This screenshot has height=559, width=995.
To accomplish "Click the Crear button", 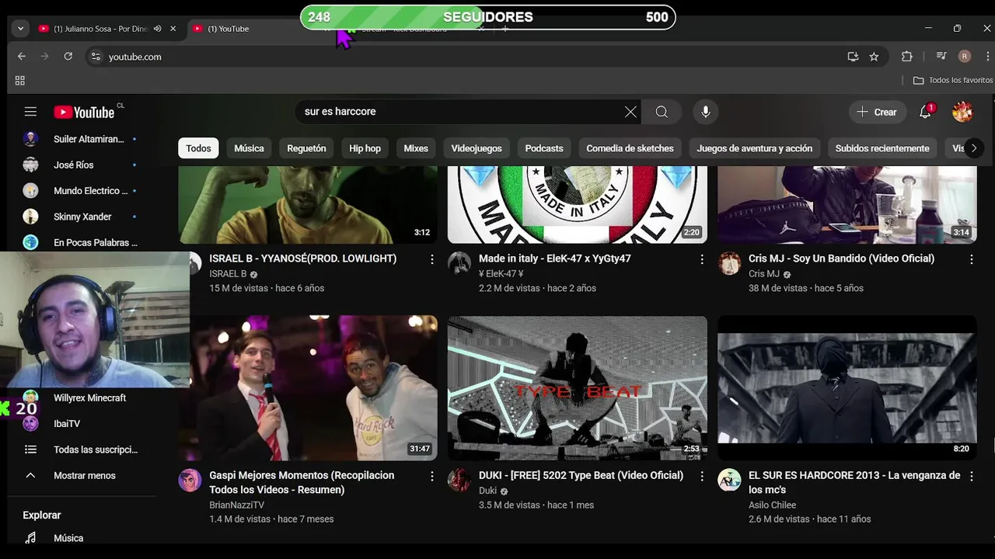I will click(x=877, y=112).
